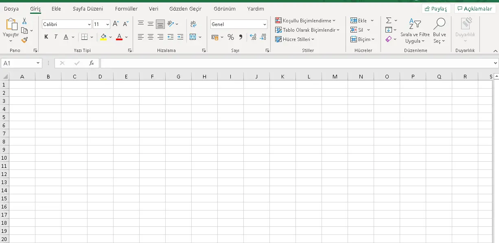Click the Açıklamalar button
The image size is (499, 243).
(475, 9)
